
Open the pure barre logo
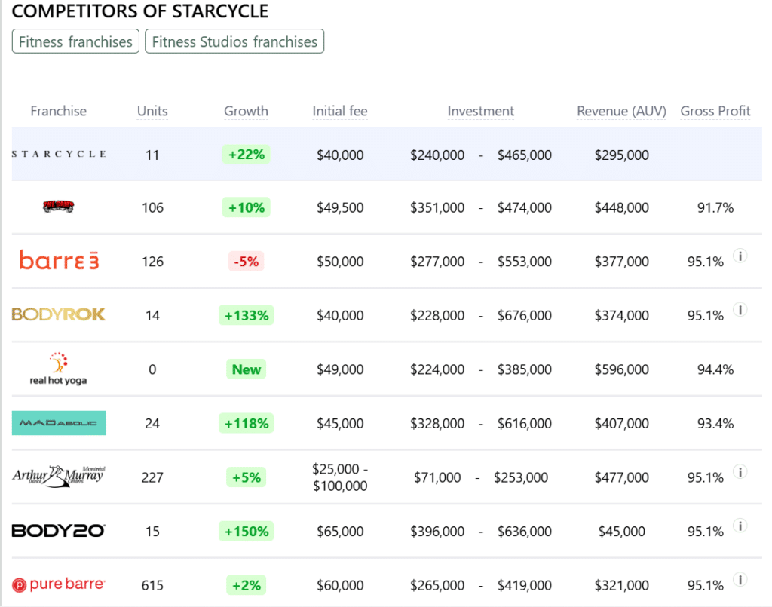click(x=59, y=584)
